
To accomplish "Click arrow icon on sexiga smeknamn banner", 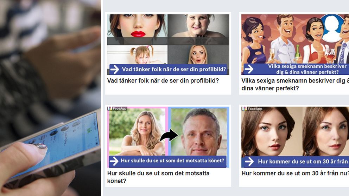I will point(249,69).
